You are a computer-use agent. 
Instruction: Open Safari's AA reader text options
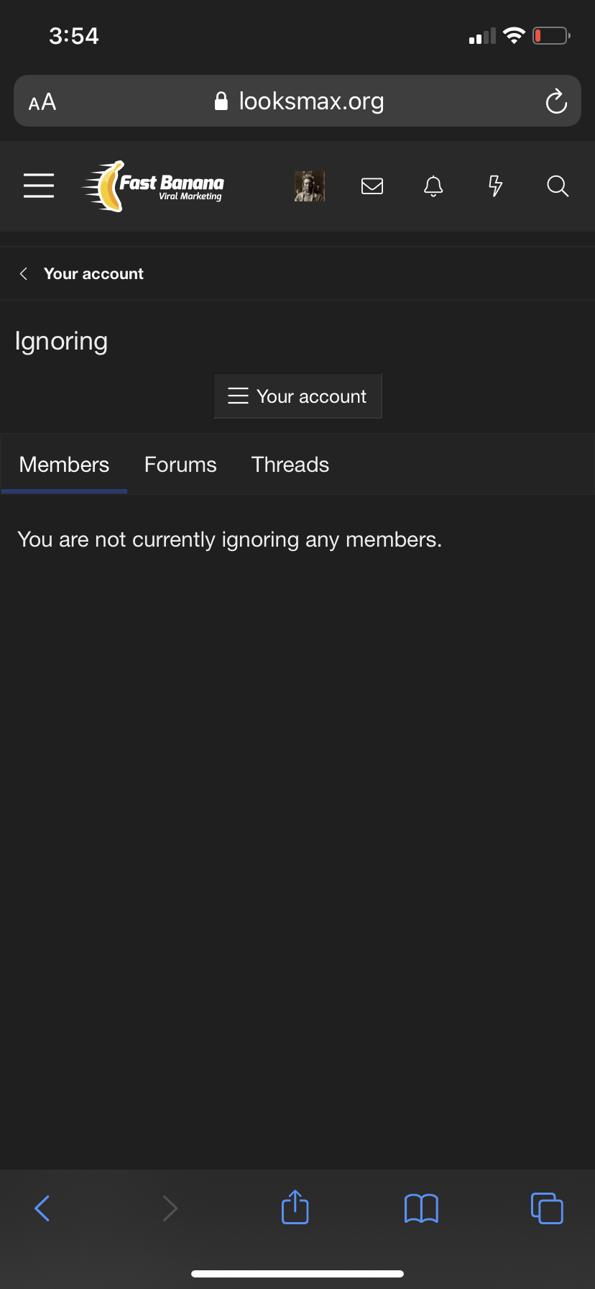42,102
